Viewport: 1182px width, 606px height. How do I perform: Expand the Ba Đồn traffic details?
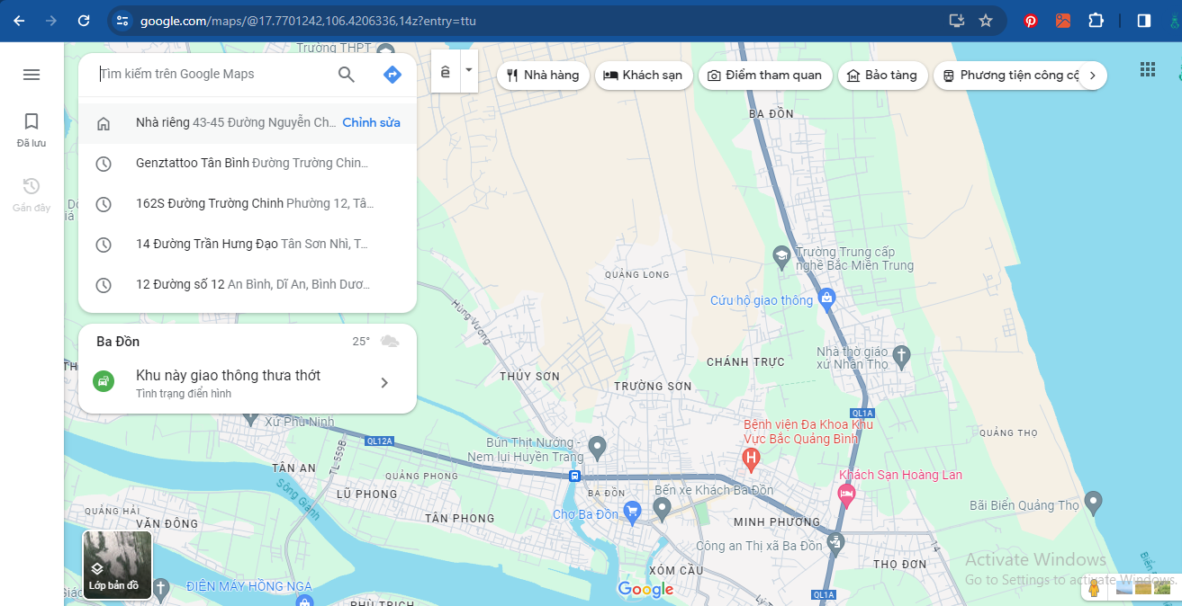point(384,383)
